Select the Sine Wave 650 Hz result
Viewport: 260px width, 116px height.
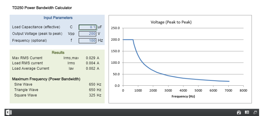point(95,84)
